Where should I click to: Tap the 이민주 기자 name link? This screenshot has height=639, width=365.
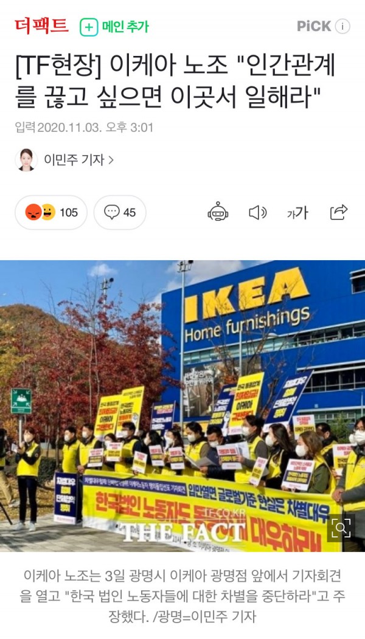[74, 160]
